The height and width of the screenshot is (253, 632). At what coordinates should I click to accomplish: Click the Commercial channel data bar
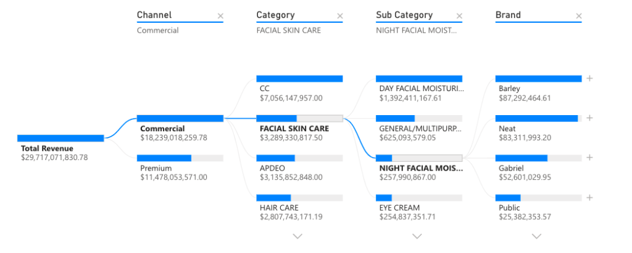tap(180, 118)
